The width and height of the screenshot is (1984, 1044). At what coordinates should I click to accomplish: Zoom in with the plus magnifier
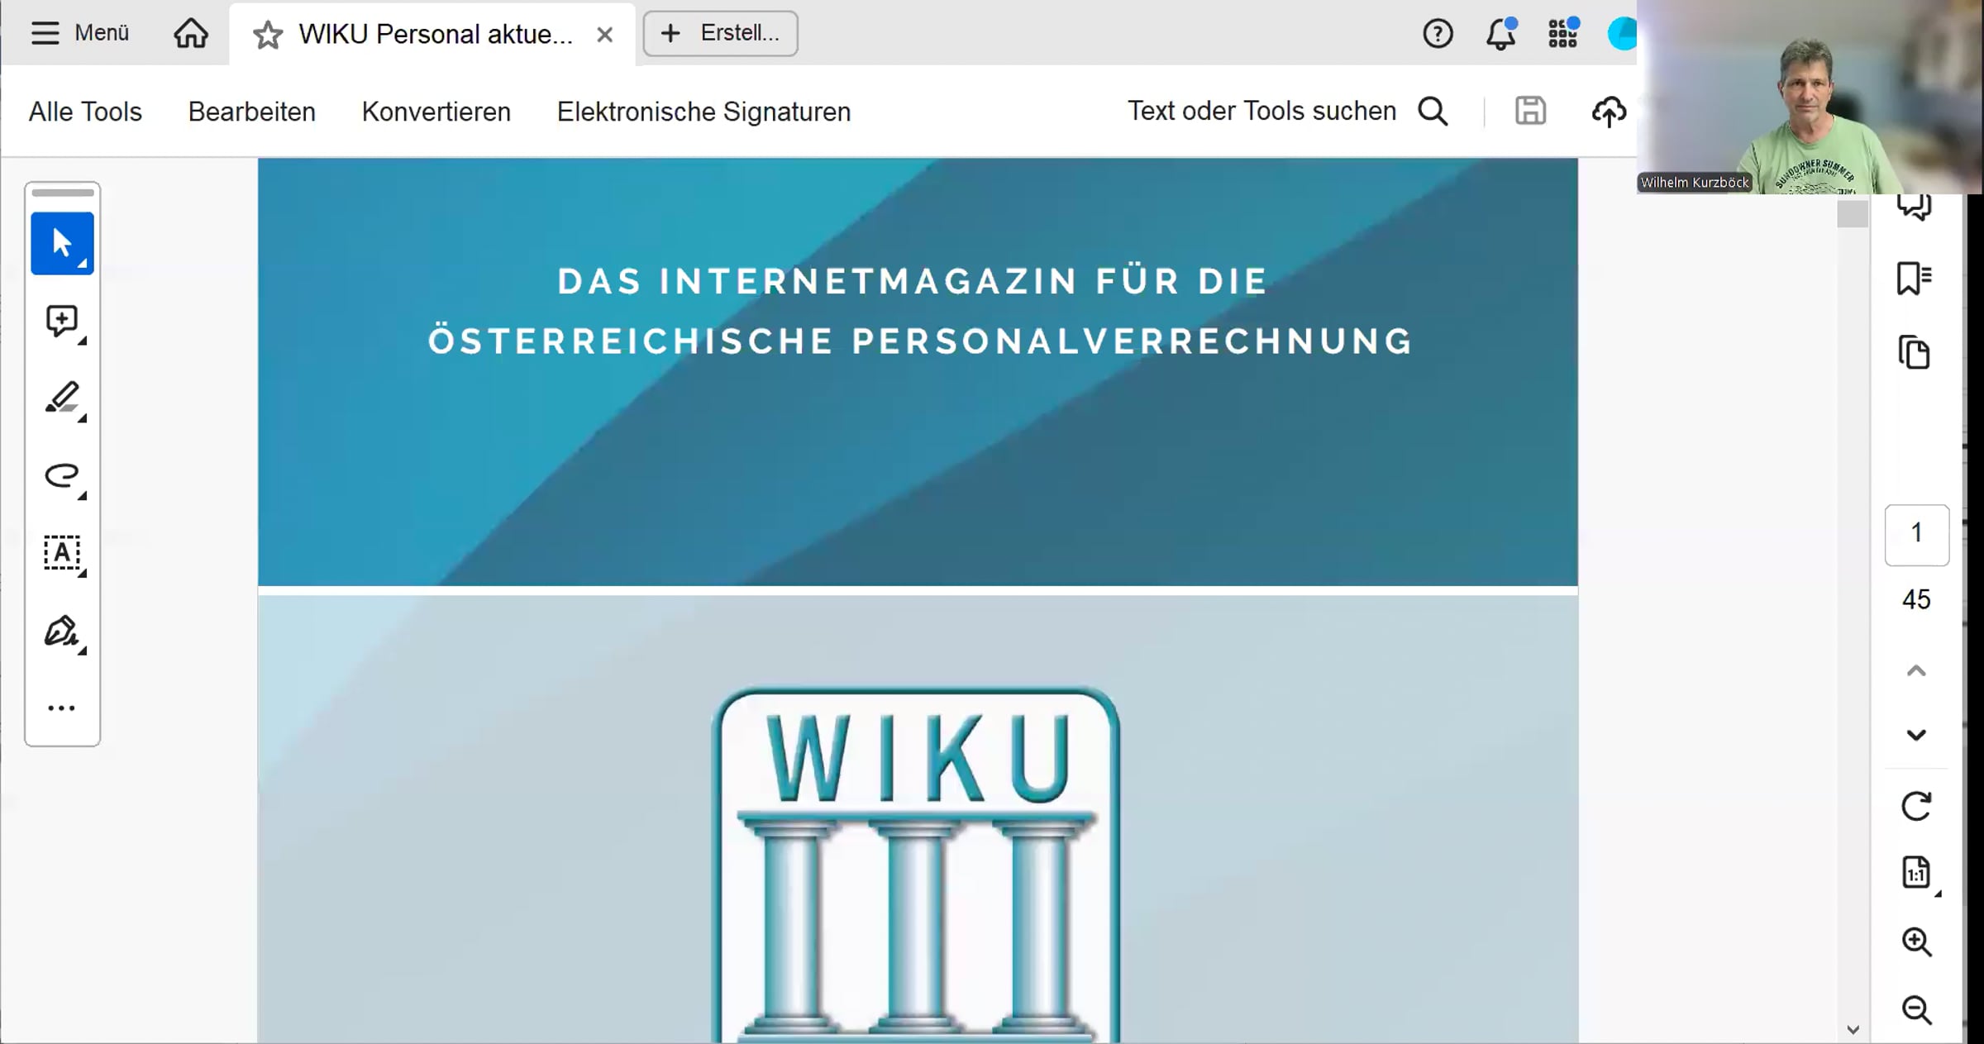pyautogui.click(x=1916, y=942)
